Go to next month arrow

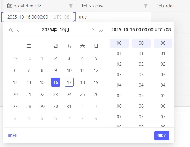point(93,30)
